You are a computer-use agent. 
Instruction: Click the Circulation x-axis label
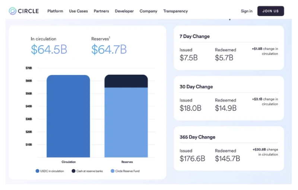[69, 162]
